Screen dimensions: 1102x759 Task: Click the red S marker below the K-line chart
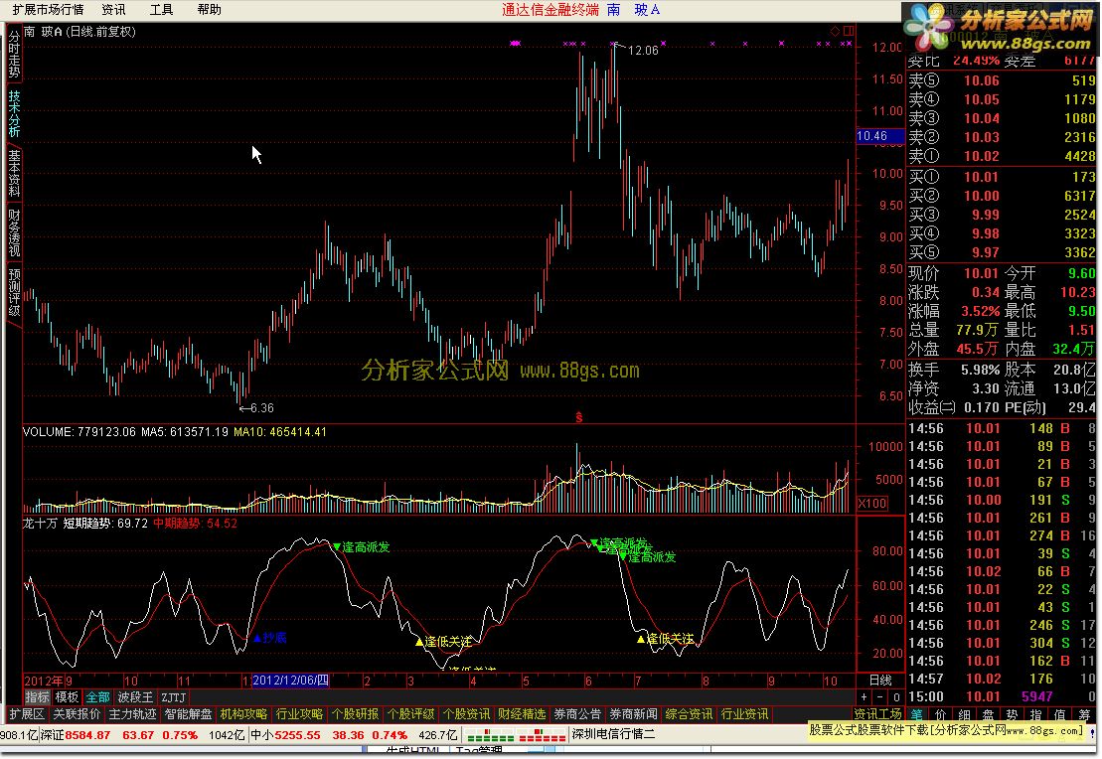pos(579,417)
